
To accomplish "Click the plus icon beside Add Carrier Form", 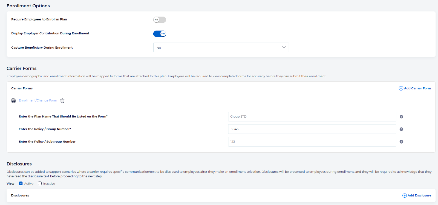I will (401, 88).
